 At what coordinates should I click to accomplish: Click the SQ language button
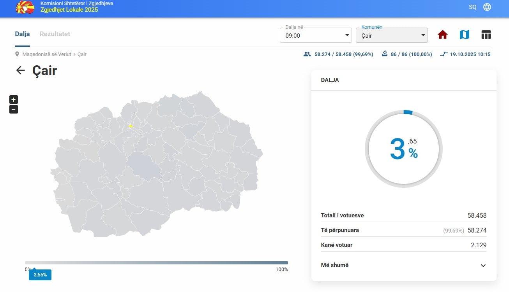472,7
